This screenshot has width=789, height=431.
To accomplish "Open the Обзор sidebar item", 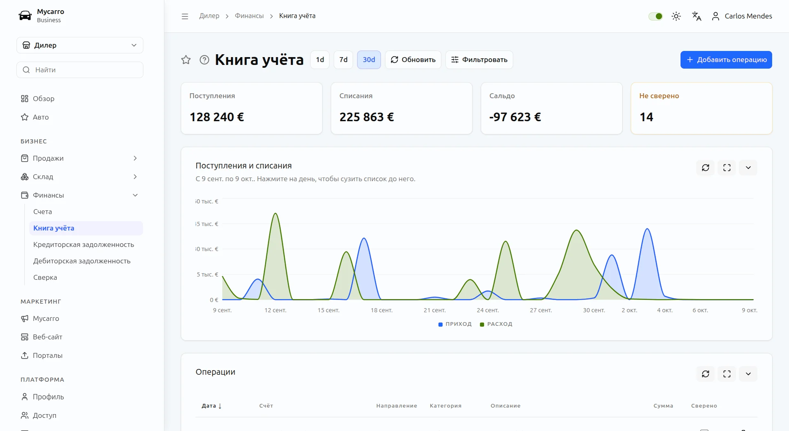I will pos(80,99).
